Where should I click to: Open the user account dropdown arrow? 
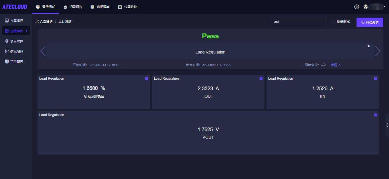(x=384, y=6)
